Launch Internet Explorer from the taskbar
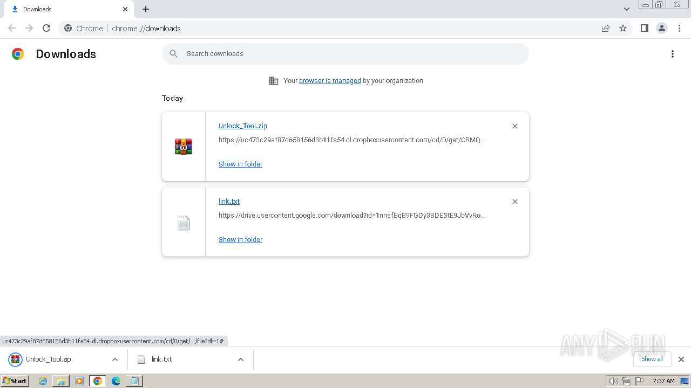Image resolution: width=691 pixels, height=388 pixels. click(x=43, y=381)
